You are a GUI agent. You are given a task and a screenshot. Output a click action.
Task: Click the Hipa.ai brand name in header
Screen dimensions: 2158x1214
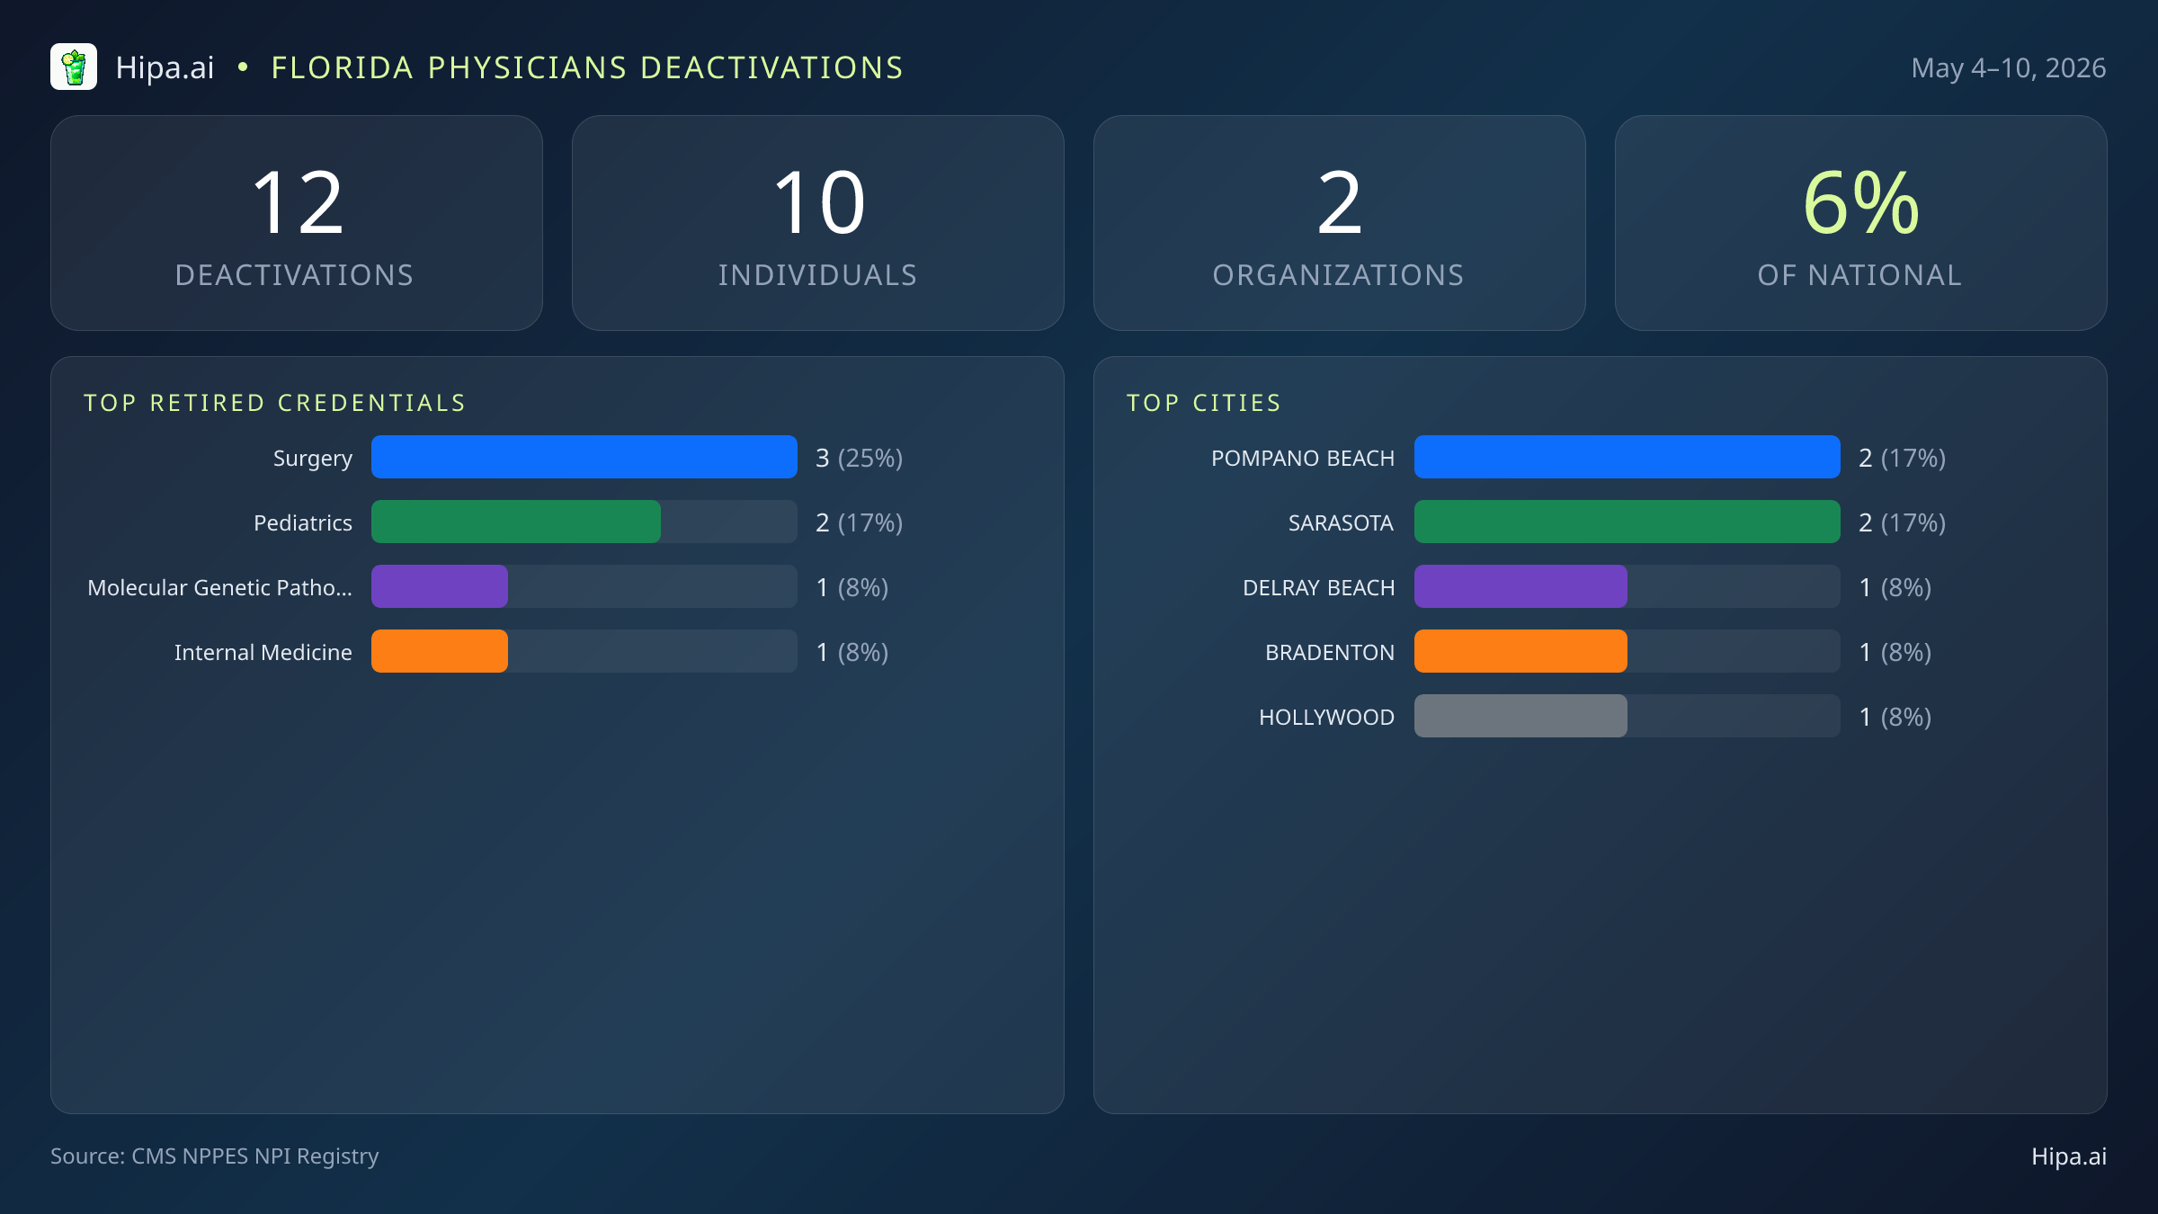tap(165, 67)
